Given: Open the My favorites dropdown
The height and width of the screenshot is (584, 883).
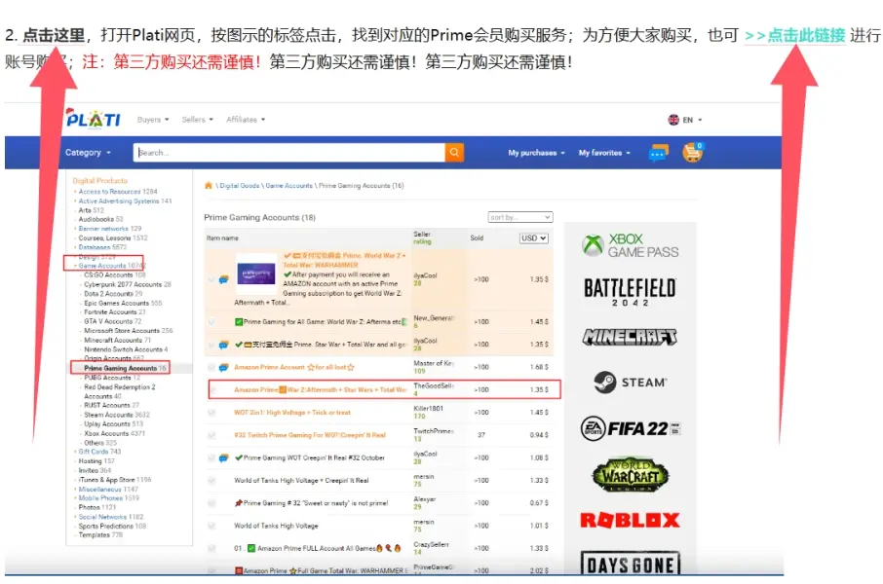Looking at the screenshot, I should (604, 153).
